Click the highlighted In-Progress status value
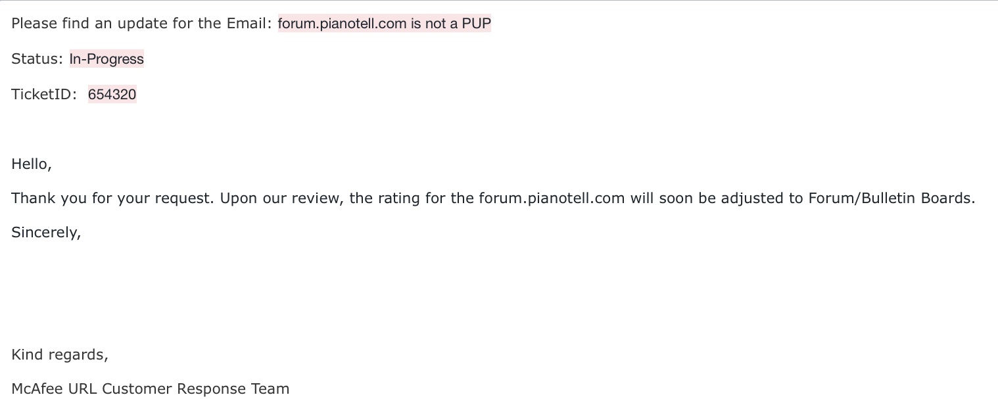 (107, 59)
